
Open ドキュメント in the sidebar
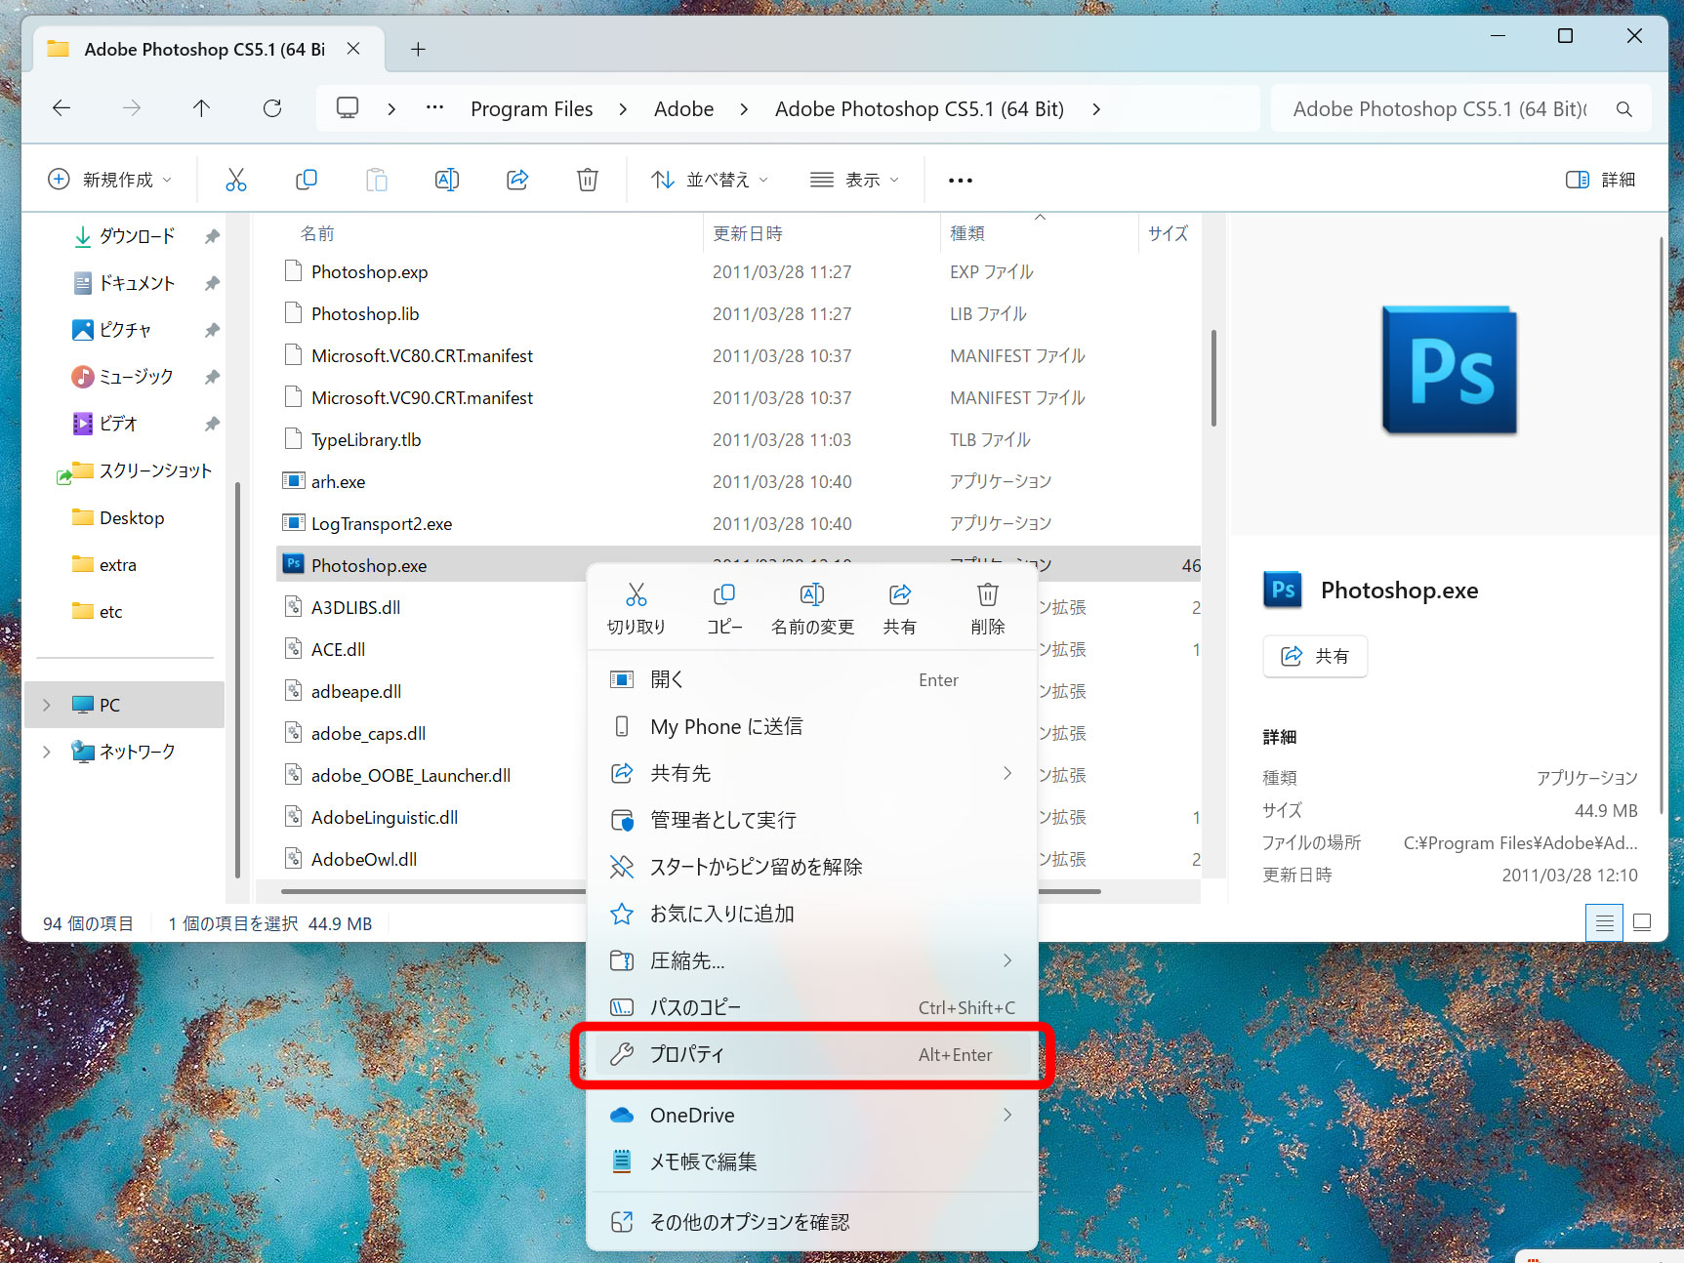click(x=137, y=283)
